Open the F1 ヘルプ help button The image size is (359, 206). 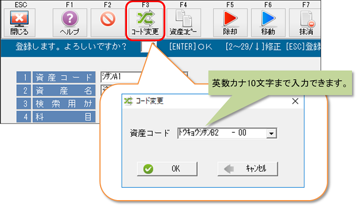[70, 22]
